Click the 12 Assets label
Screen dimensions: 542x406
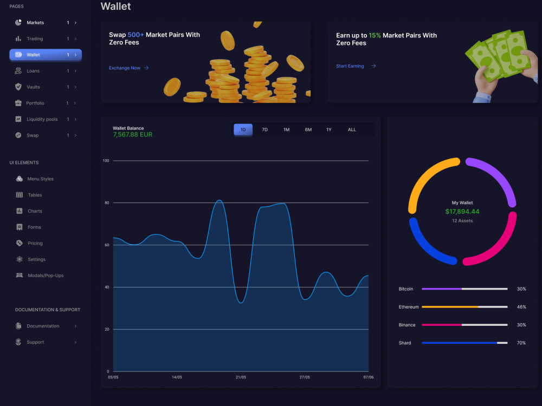462,221
